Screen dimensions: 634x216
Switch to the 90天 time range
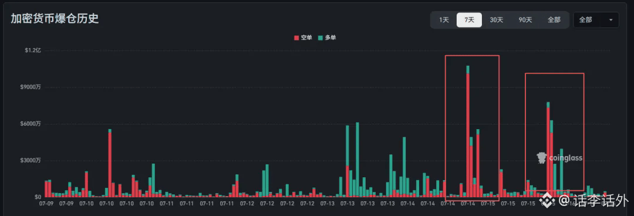[x=525, y=20]
